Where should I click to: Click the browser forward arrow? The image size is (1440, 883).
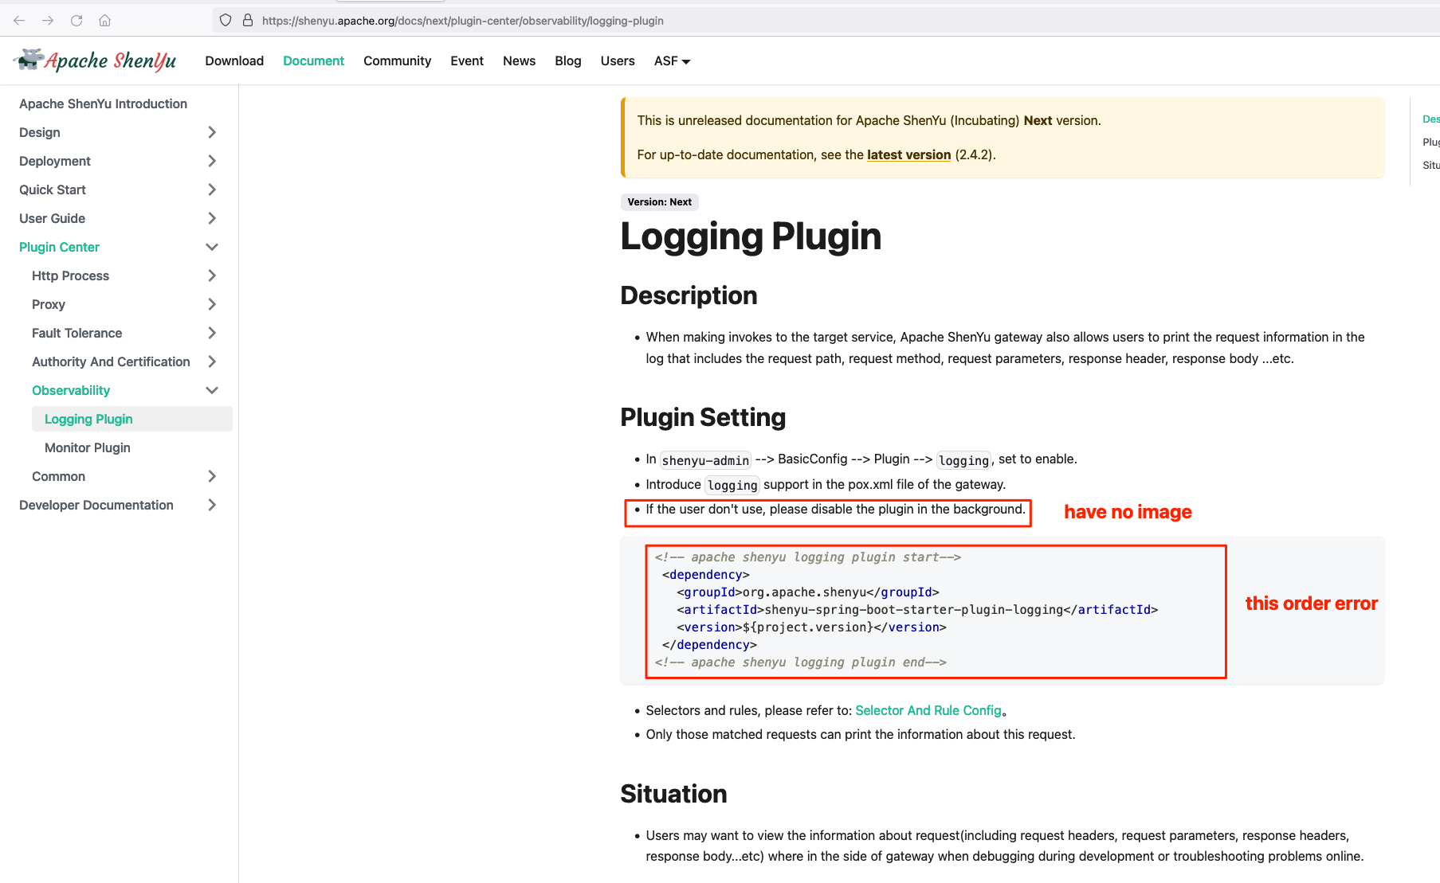pyautogui.click(x=48, y=21)
